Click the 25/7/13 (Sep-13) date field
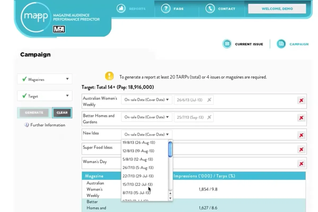 click(x=194, y=117)
